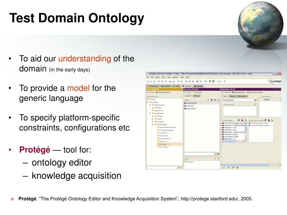Click the Individual Editor horizontal scrollbar
This screenshot has width=287, height=215.
point(251,165)
